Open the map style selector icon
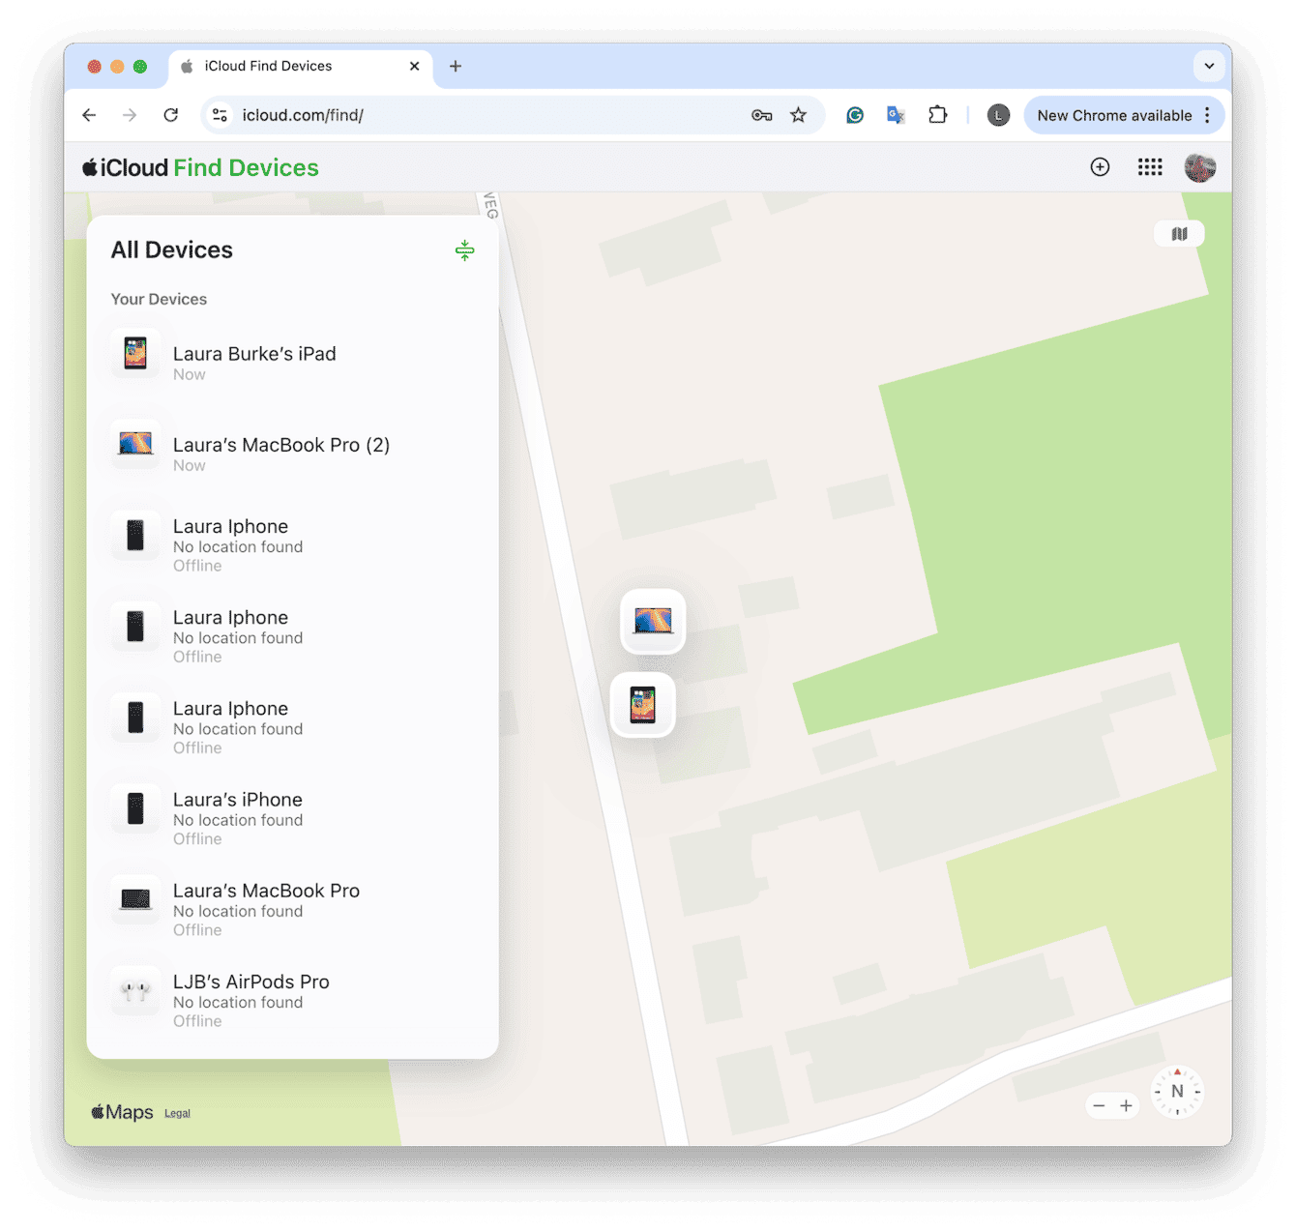 1178,233
